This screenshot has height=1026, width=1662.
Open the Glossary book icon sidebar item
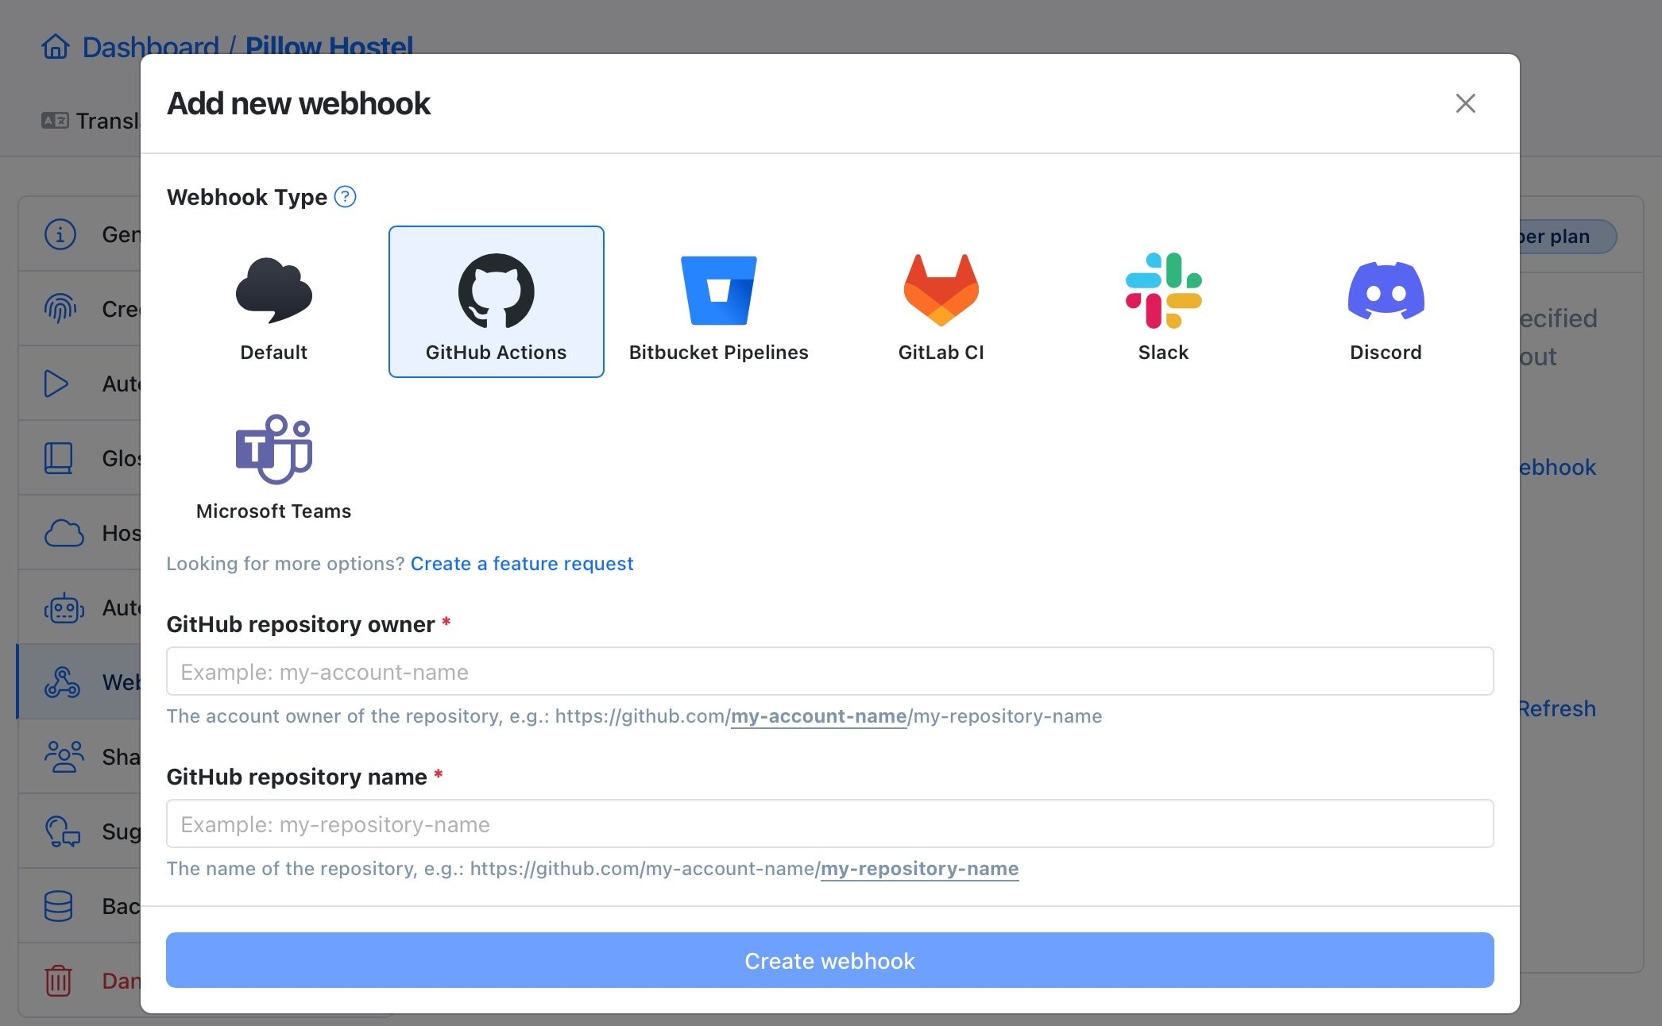pos(59,458)
